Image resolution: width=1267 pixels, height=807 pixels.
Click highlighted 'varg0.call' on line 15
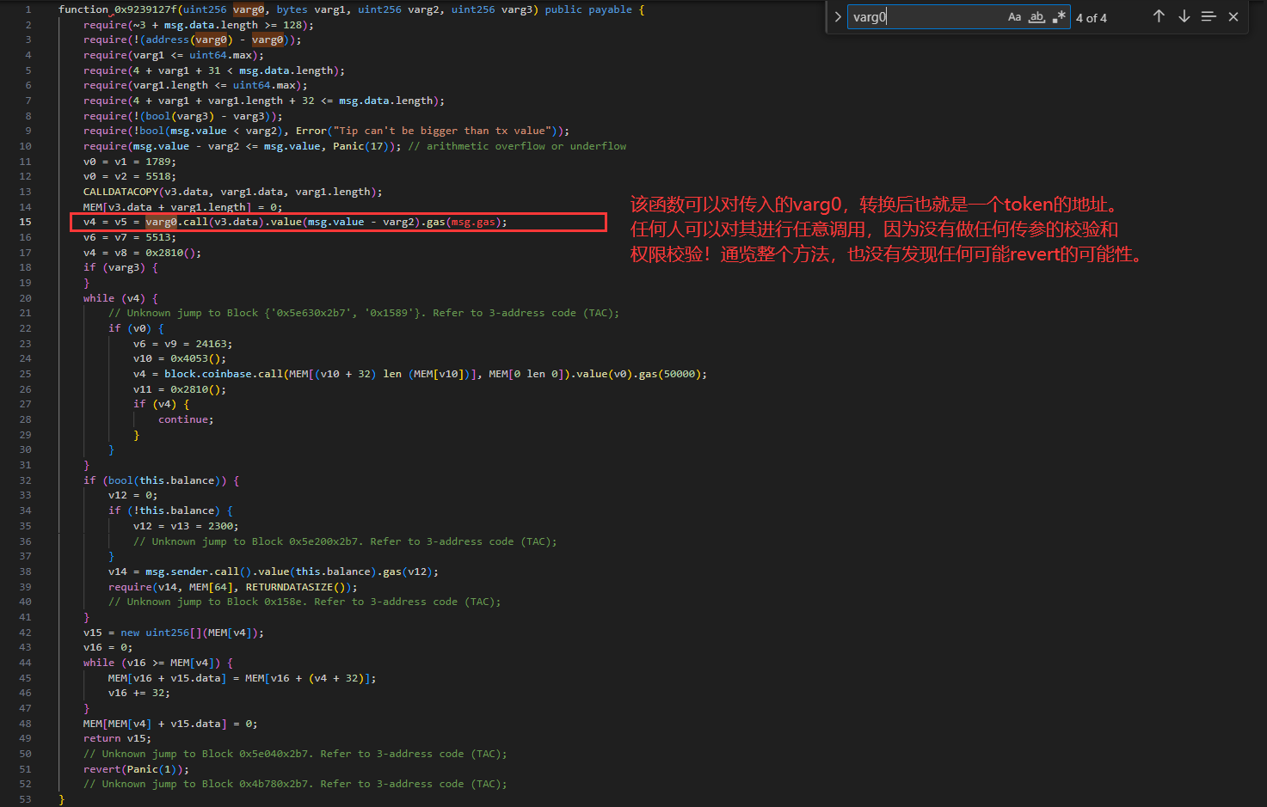click(x=176, y=222)
